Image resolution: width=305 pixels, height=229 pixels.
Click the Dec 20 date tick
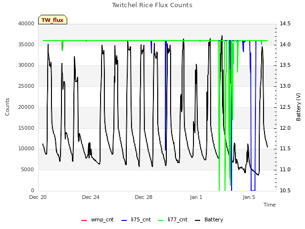click(x=38, y=197)
